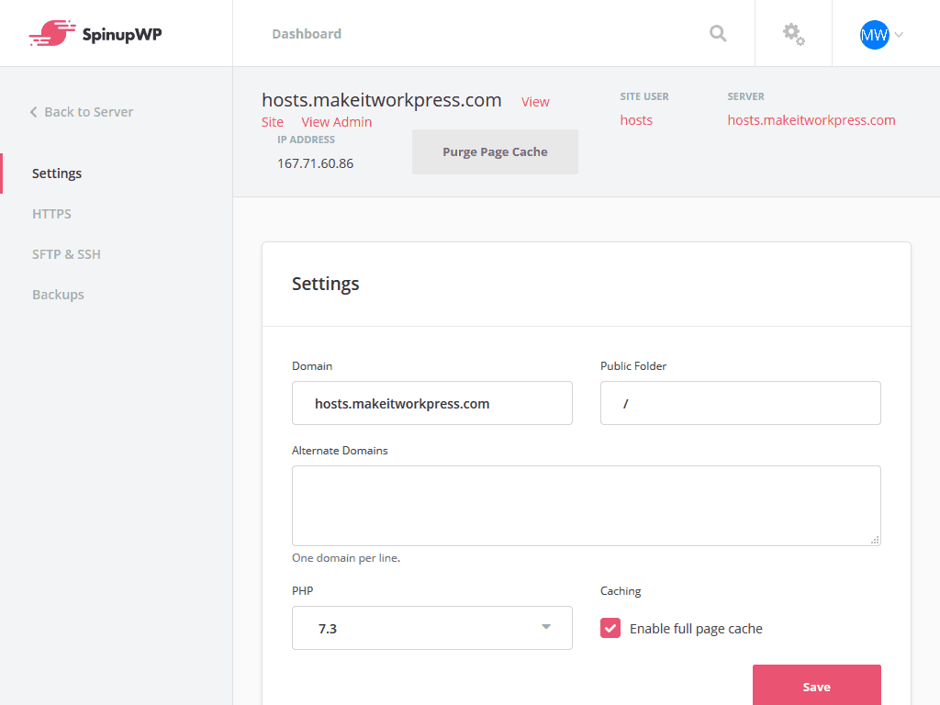The width and height of the screenshot is (940, 705).
Task: Open the Backups section
Action: pyautogui.click(x=58, y=295)
